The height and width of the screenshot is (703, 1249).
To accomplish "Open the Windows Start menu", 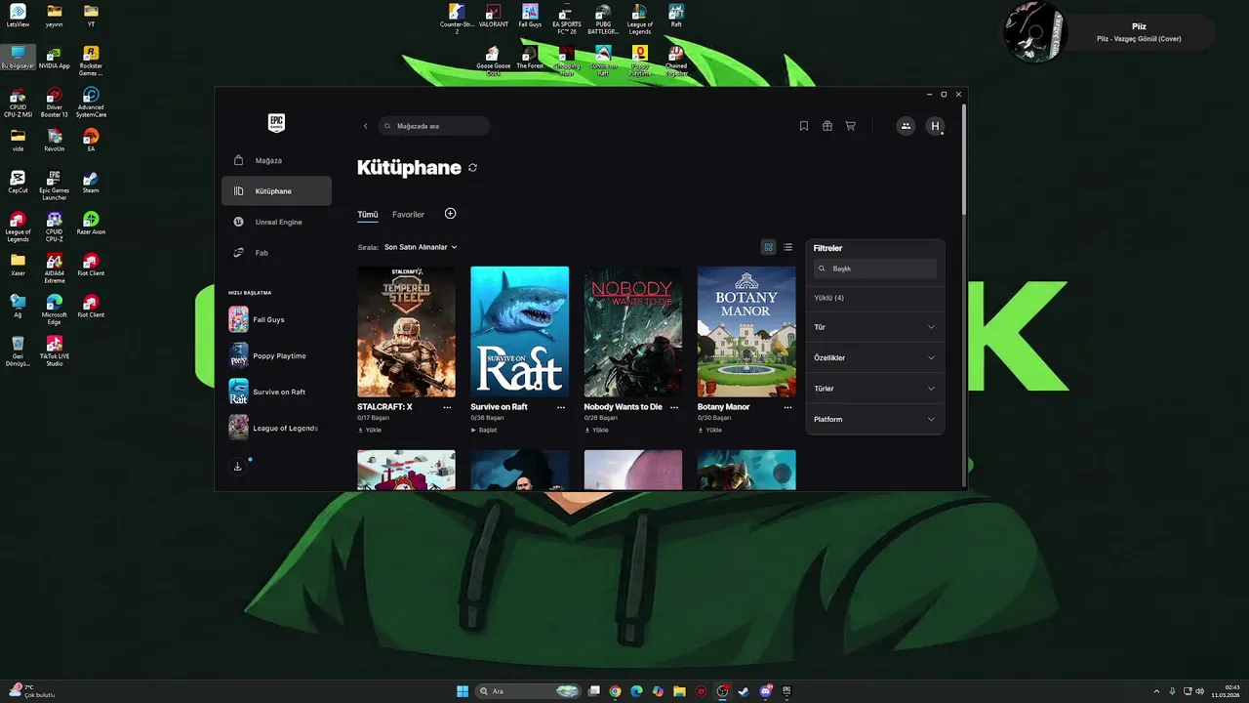I will pos(463,691).
